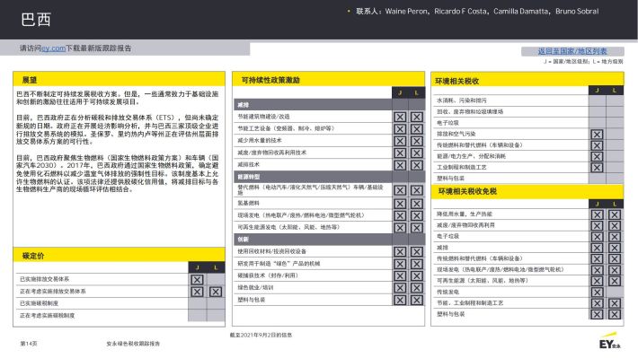Screen dimensions: 638x358
Task: Toggle J checkbox for 降低用水量、生产节能
Action: coord(597,214)
